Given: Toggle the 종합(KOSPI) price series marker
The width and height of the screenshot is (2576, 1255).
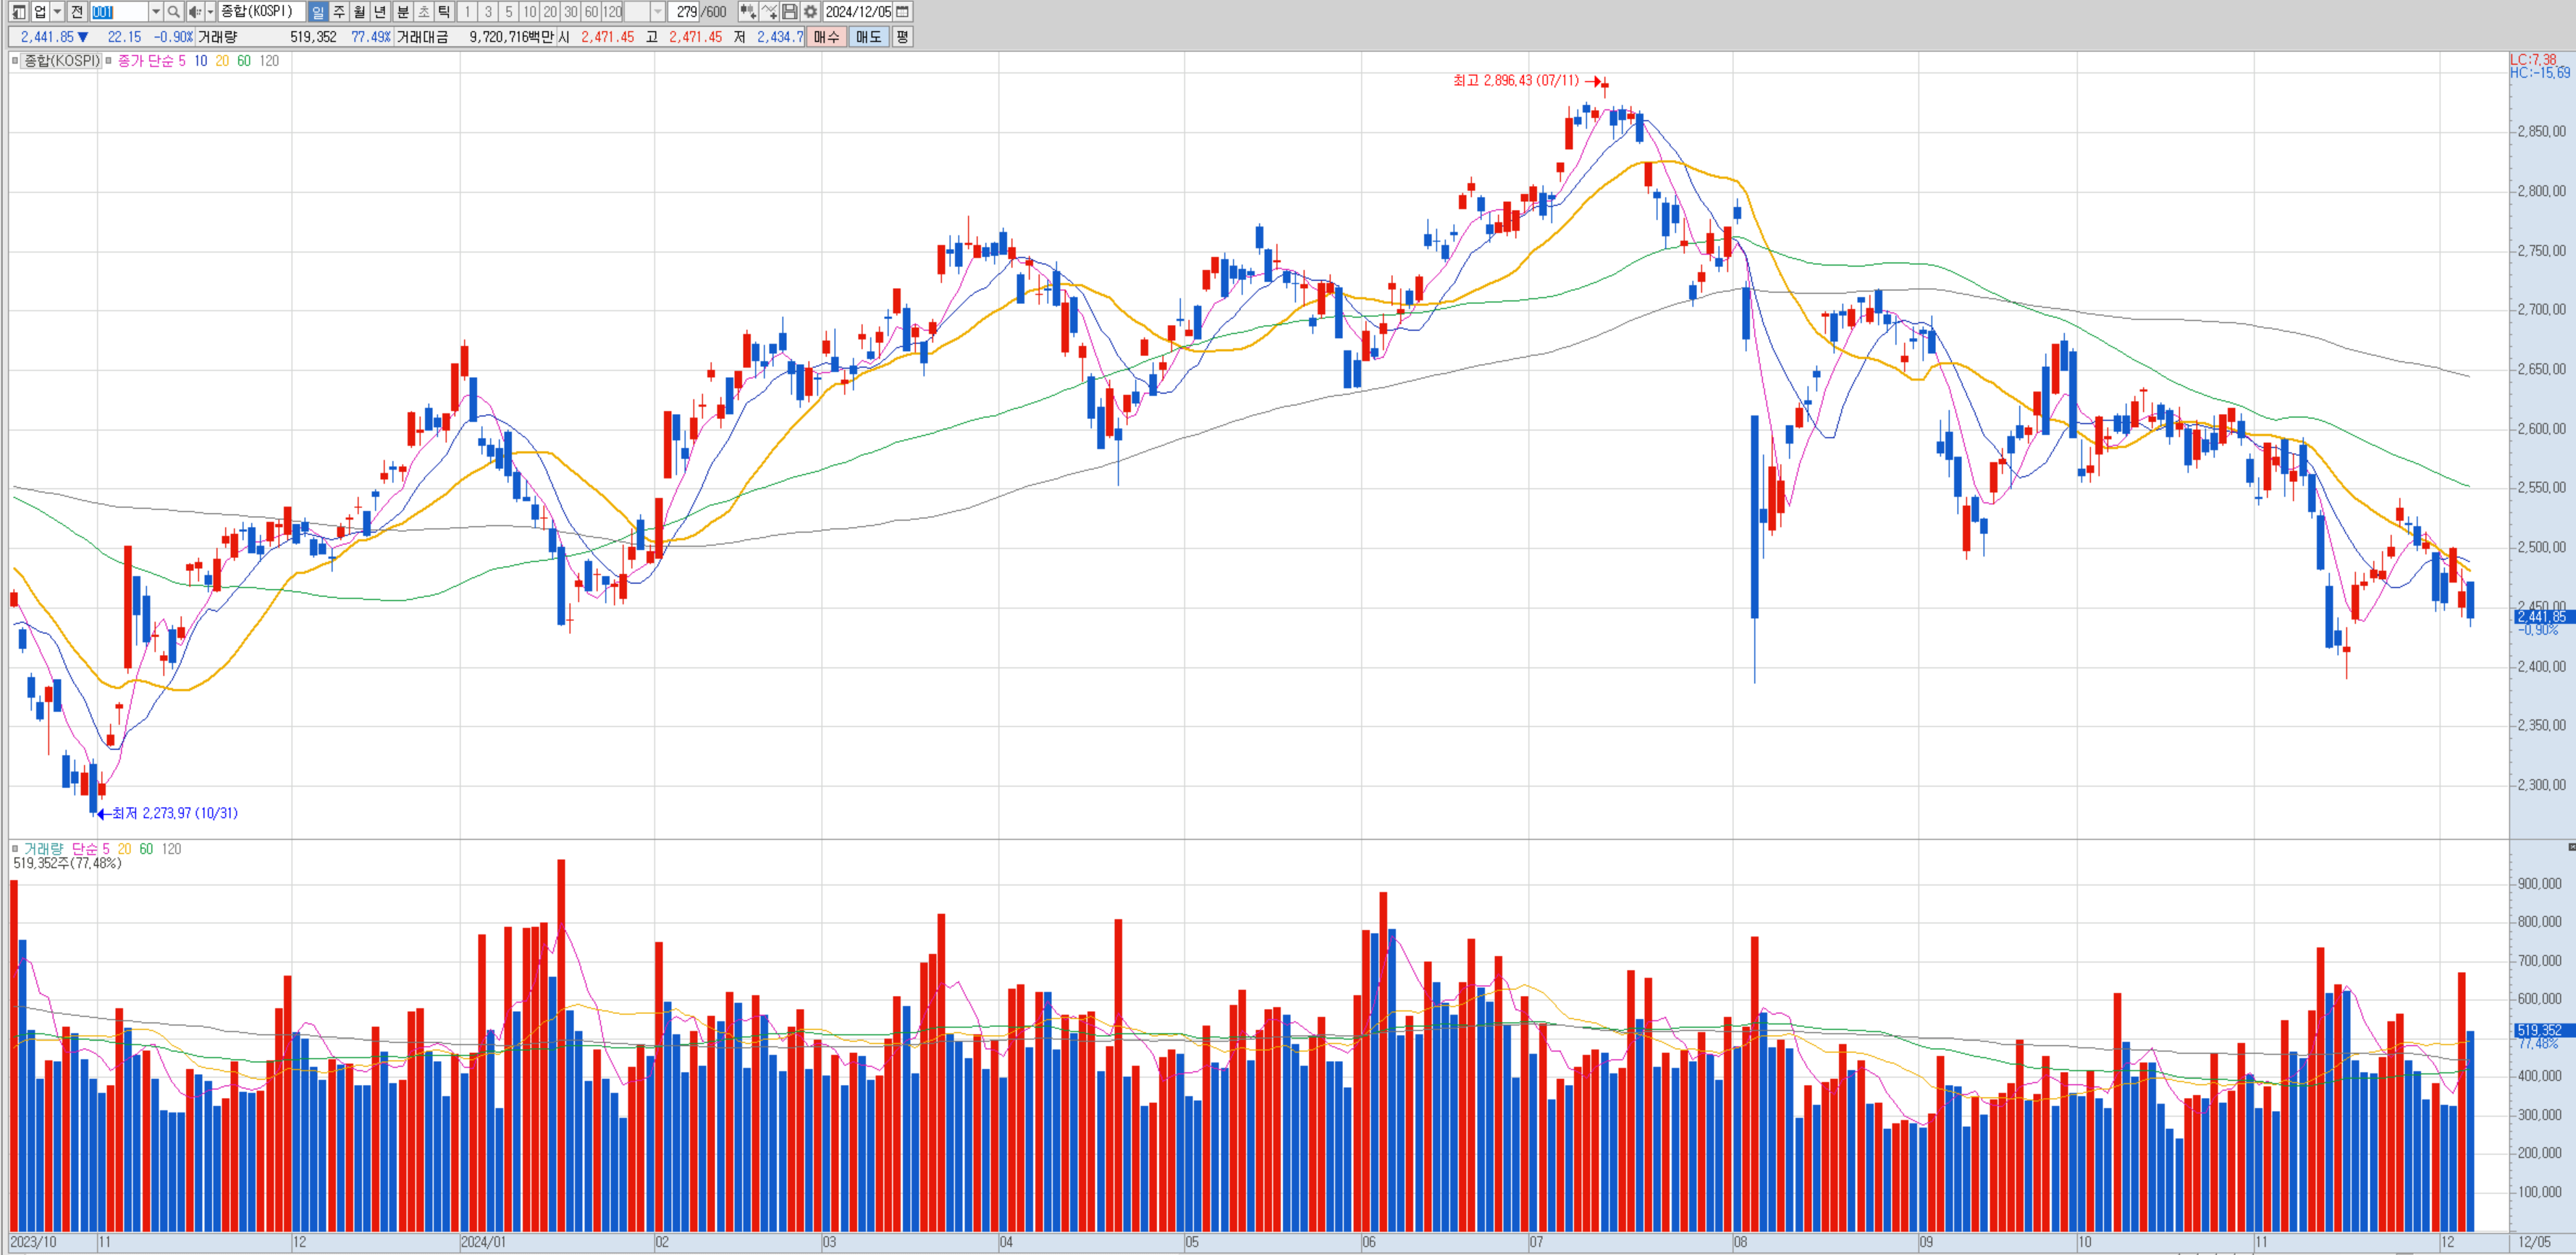Looking at the screenshot, I should (x=15, y=61).
